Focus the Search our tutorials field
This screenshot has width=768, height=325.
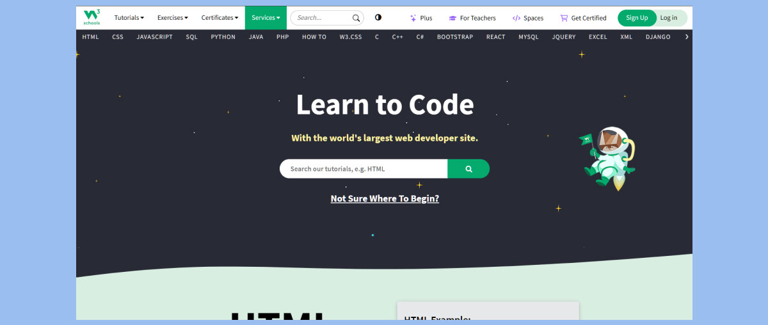click(x=364, y=169)
